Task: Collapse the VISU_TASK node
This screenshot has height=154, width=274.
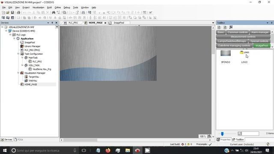Action: (x=22, y=65)
